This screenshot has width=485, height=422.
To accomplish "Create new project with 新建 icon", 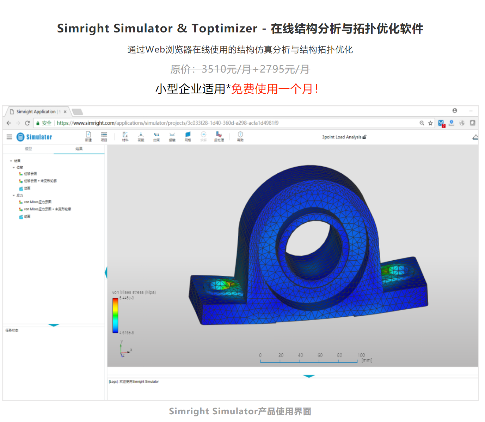I will (x=88, y=136).
